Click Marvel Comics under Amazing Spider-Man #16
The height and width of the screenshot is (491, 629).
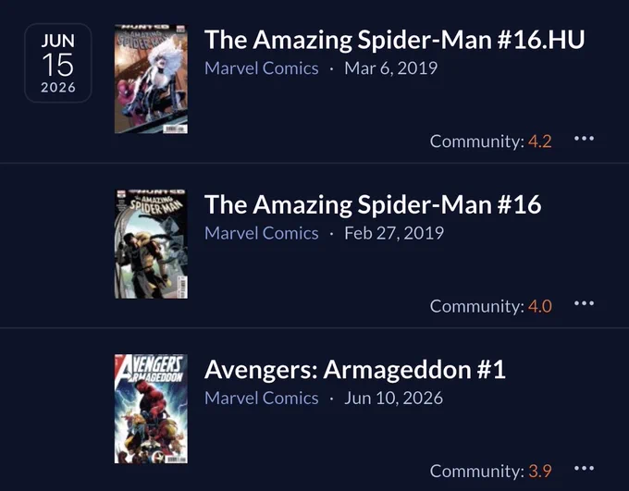pyautogui.click(x=262, y=233)
